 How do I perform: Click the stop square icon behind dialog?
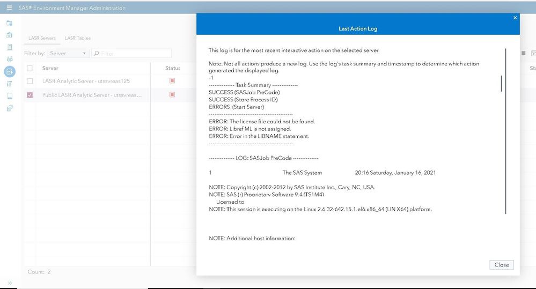point(523,53)
